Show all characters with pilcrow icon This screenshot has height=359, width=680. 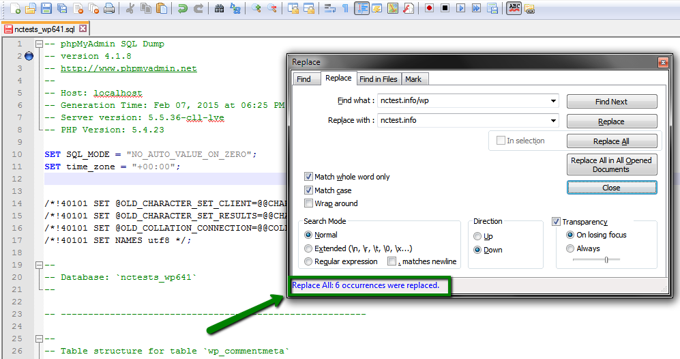[x=344, y=8]
